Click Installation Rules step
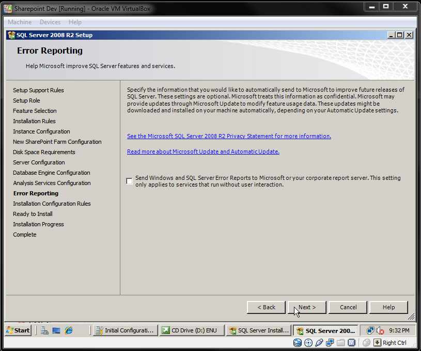The height and width of the screenshot is (351, 421). click(x=34, y=121)
